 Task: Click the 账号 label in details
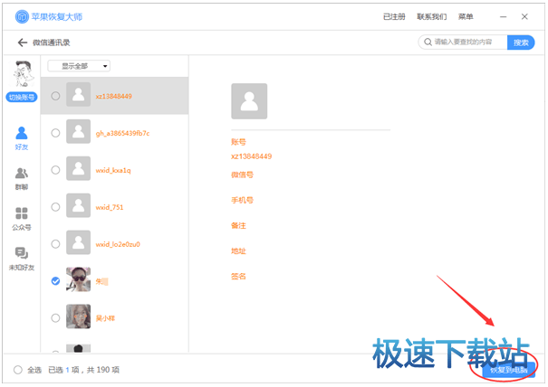[239, 142]
